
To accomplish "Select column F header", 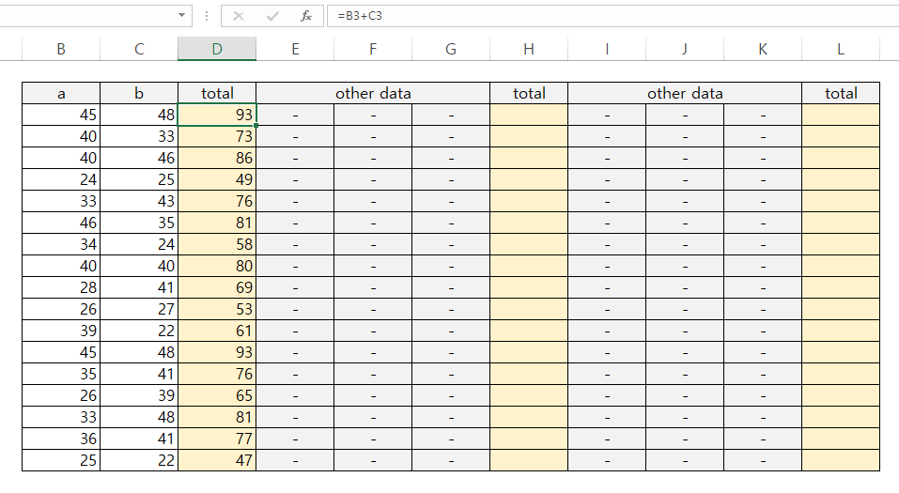I will click(x=373, y=49).
